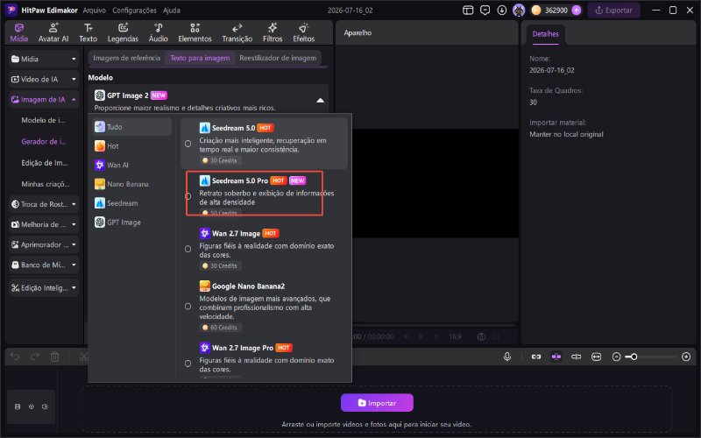Open Edição de Im... sidebar item
The width and height of the screenshot is (701, 438).
43,163
